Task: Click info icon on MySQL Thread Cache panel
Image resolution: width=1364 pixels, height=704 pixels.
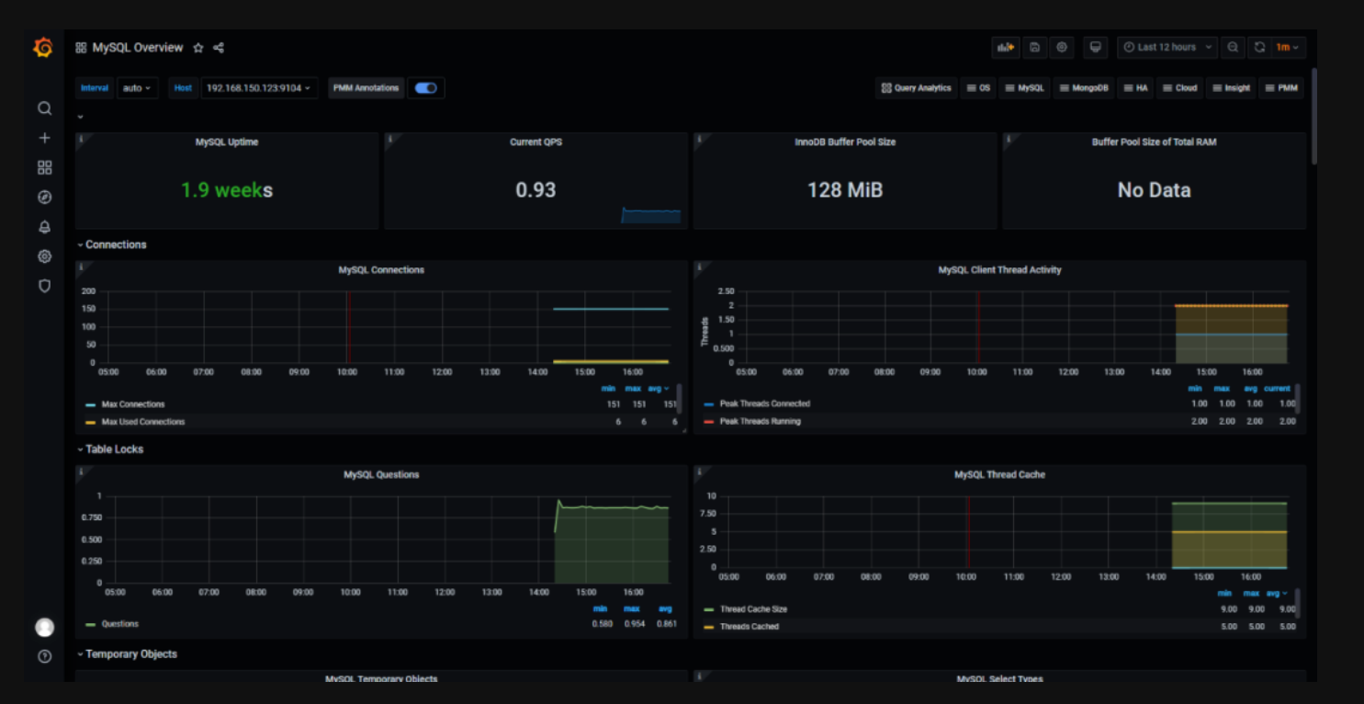Action: 700,472
